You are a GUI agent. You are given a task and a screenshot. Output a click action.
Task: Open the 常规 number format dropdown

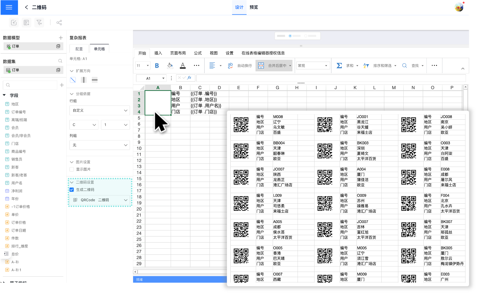pyautogui.click(x=313, y=66)
